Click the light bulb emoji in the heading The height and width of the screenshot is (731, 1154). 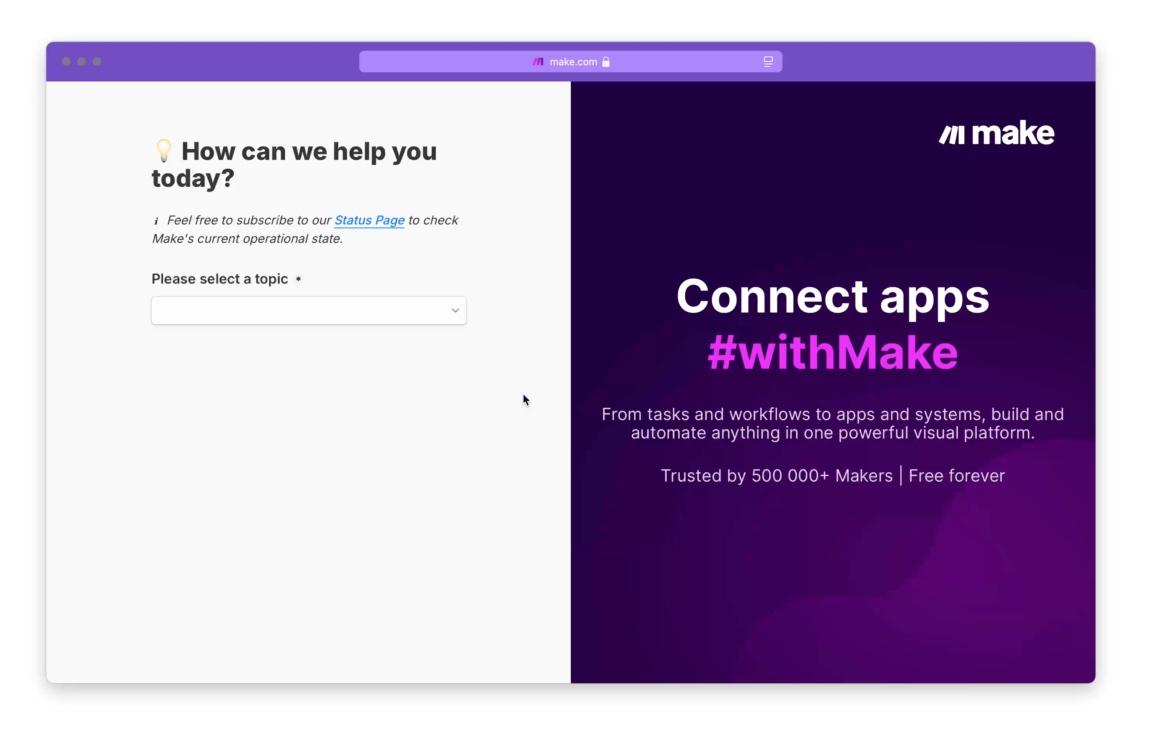[x=163, y=151]
